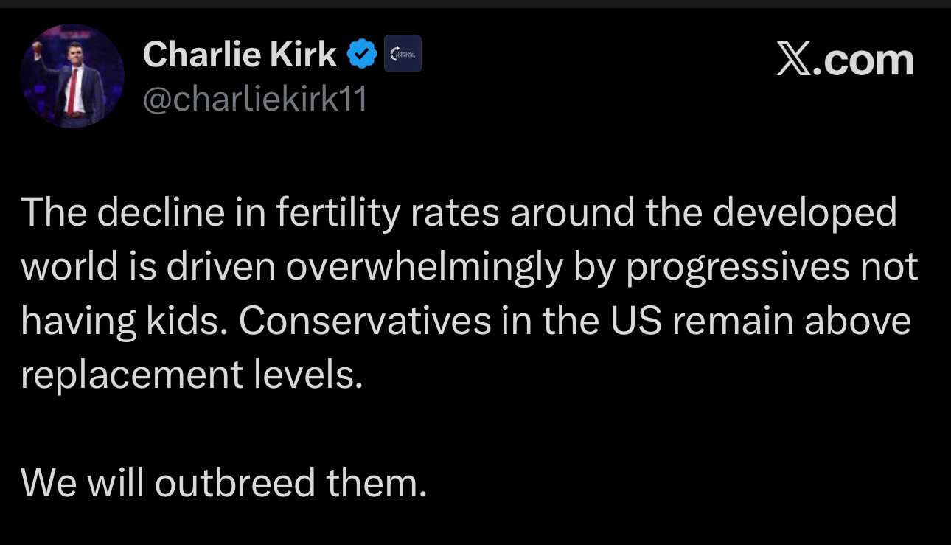Click the Turning Point USA affiliation badge
The image size is (951, 545).
(403, 54)
